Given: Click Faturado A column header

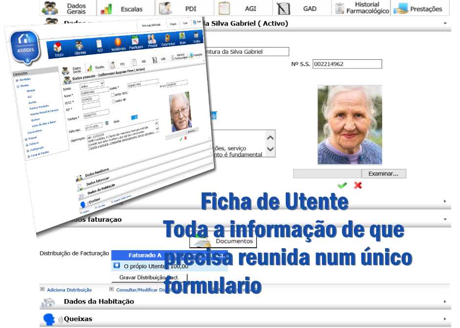Looking at the screenshot, I should coord(145,255).
